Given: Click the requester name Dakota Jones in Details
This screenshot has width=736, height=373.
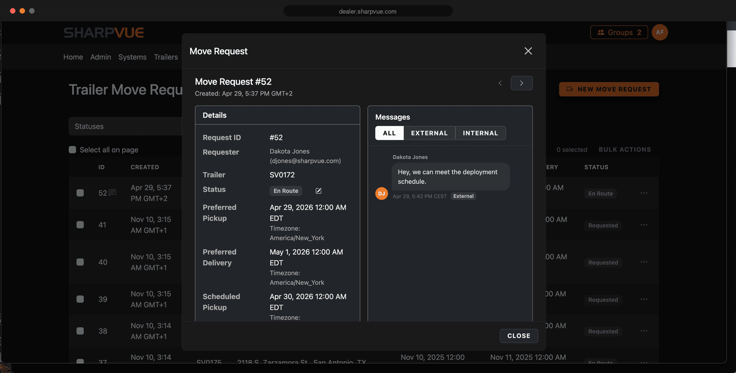Looking at the screenshot, I should pyautogui.click(x=289, y=151).
